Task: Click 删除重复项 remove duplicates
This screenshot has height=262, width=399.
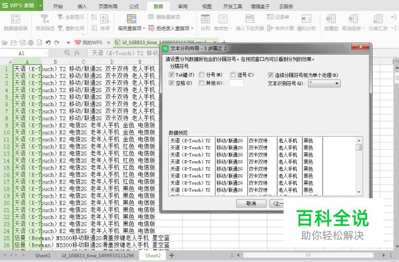Action: tap(164, 17)
